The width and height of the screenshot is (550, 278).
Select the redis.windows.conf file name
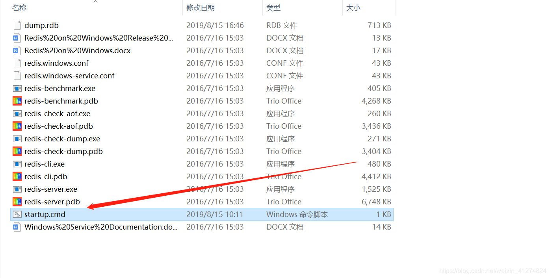point(56,63)
